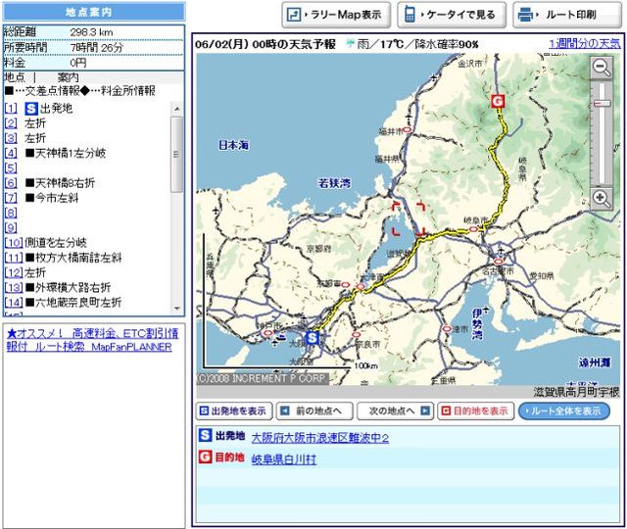Click ケータイで見る mobile view button
627x529 pixels.
click(452, 15)
